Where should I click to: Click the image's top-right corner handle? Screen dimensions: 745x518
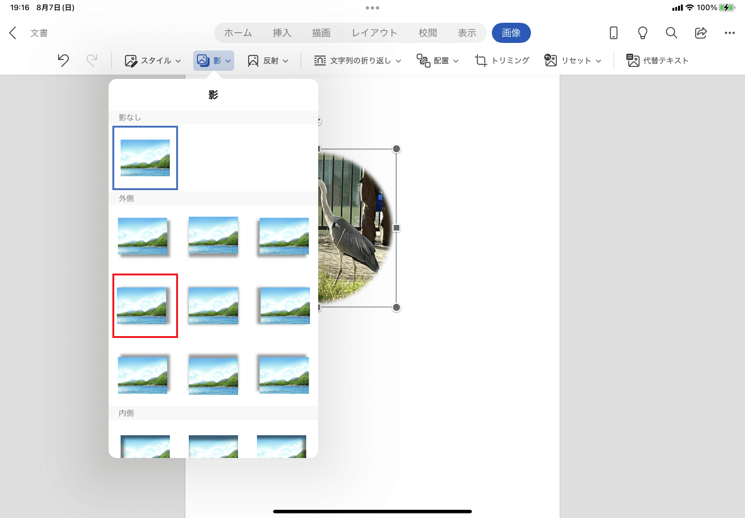pos(396,149)
